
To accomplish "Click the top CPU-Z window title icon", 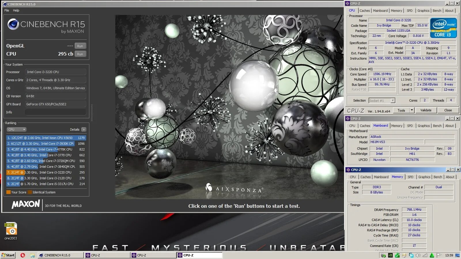I will pos(348,3).
